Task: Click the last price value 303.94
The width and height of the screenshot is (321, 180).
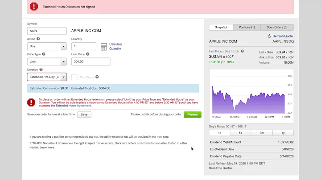Action: 215,57
